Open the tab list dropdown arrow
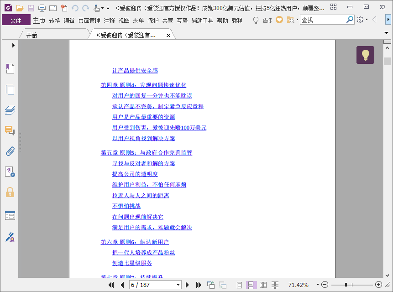Viewport: 393px width, 292px height. point(386,33)
